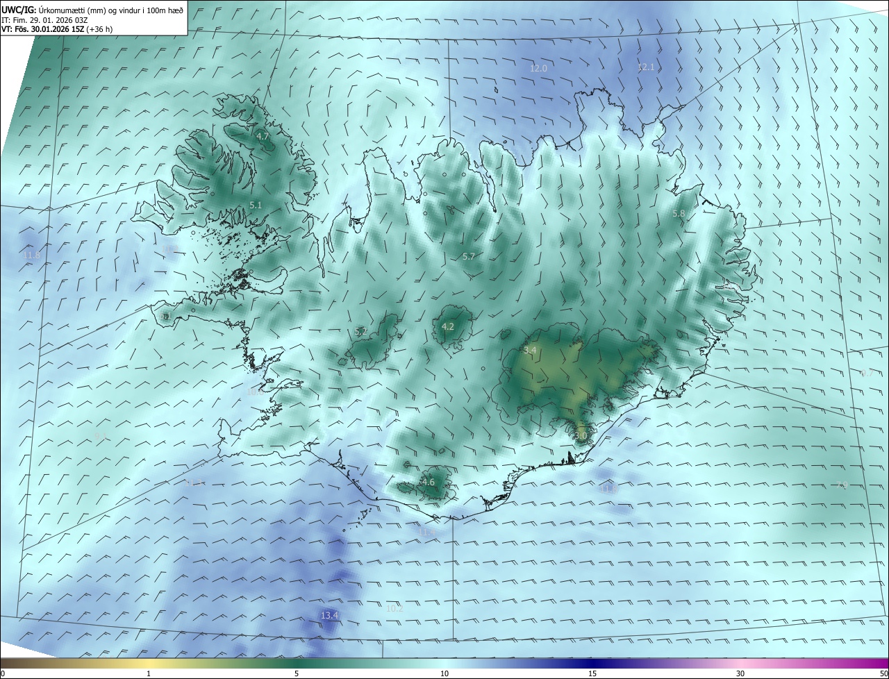Click the 5.8 value in east Iceland
889x679 pixels.
tap(679, 213)
